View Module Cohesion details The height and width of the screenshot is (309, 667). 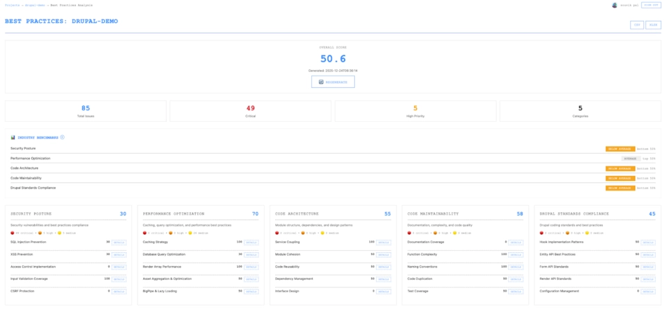(x=384, y=255)
